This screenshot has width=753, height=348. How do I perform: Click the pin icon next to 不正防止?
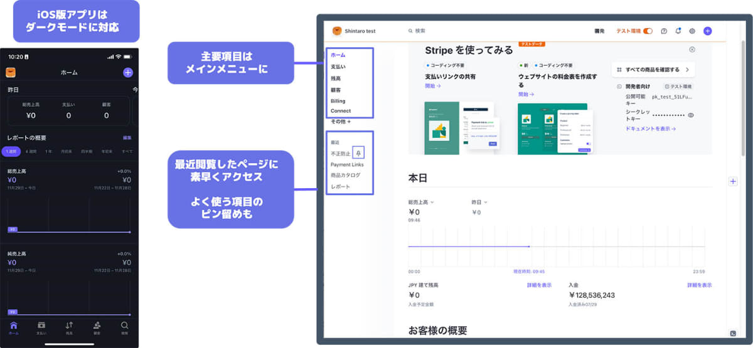click(358, 153)
